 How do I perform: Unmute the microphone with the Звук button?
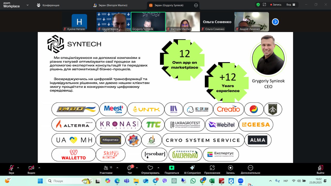click(11, 169)
